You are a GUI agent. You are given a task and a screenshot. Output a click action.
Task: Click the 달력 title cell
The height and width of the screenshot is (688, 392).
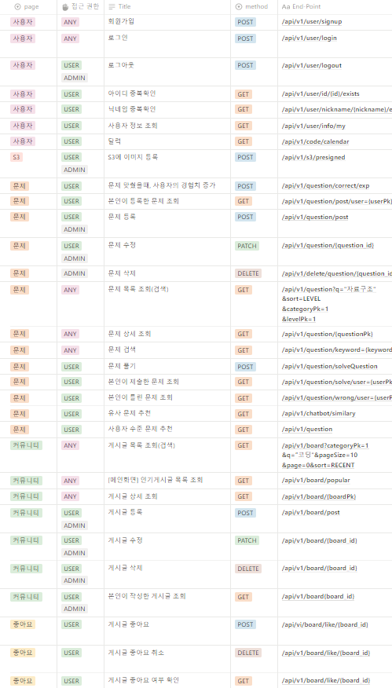point(115,141)
